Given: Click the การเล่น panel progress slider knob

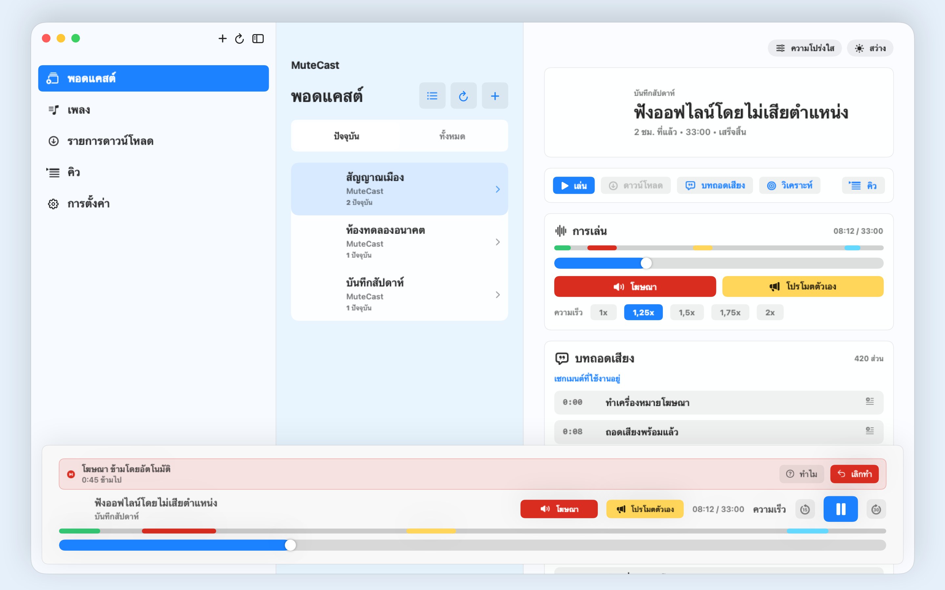Looking at the screenshot, I should point(646,263).
